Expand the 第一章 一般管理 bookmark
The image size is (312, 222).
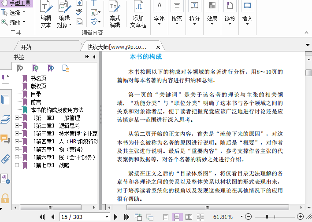click(17, 117)
